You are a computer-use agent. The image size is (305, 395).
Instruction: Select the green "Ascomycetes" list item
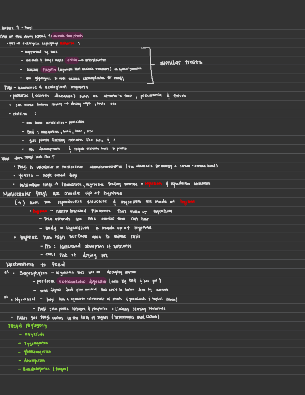(34, 361)
